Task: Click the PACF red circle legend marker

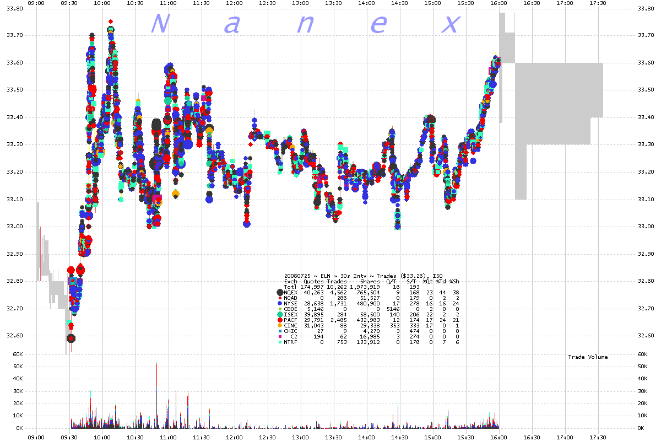Action: click(x=280, y=320)
